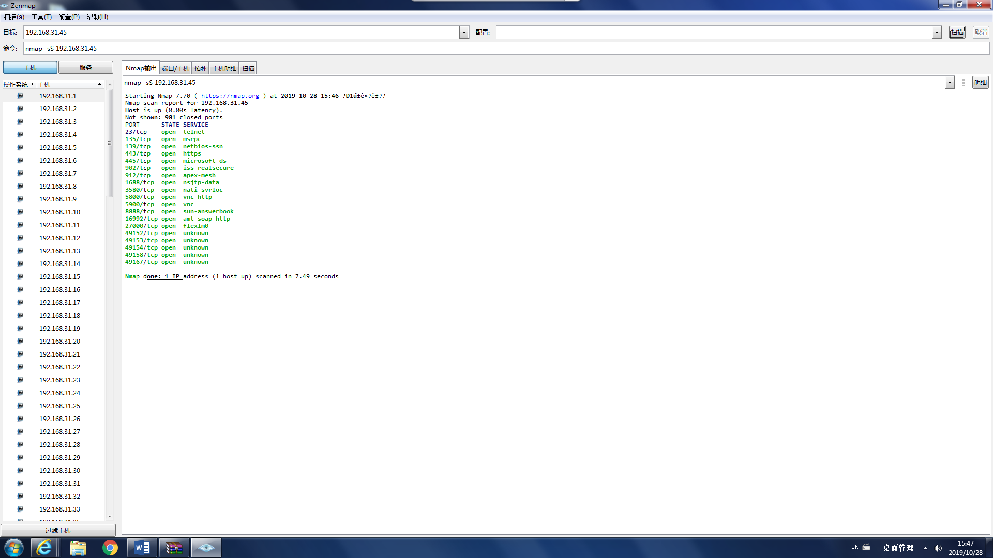Click the system tray volume speaker icon
This screenshot has width=993, height=558.
[938, 548]
